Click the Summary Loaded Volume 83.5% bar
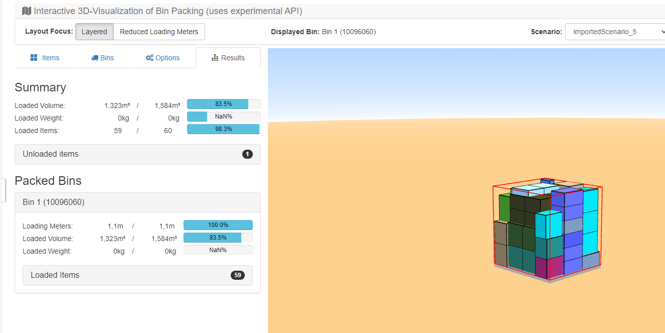The width and height of the screenshot is (665, 333). (x=223, y=104)
